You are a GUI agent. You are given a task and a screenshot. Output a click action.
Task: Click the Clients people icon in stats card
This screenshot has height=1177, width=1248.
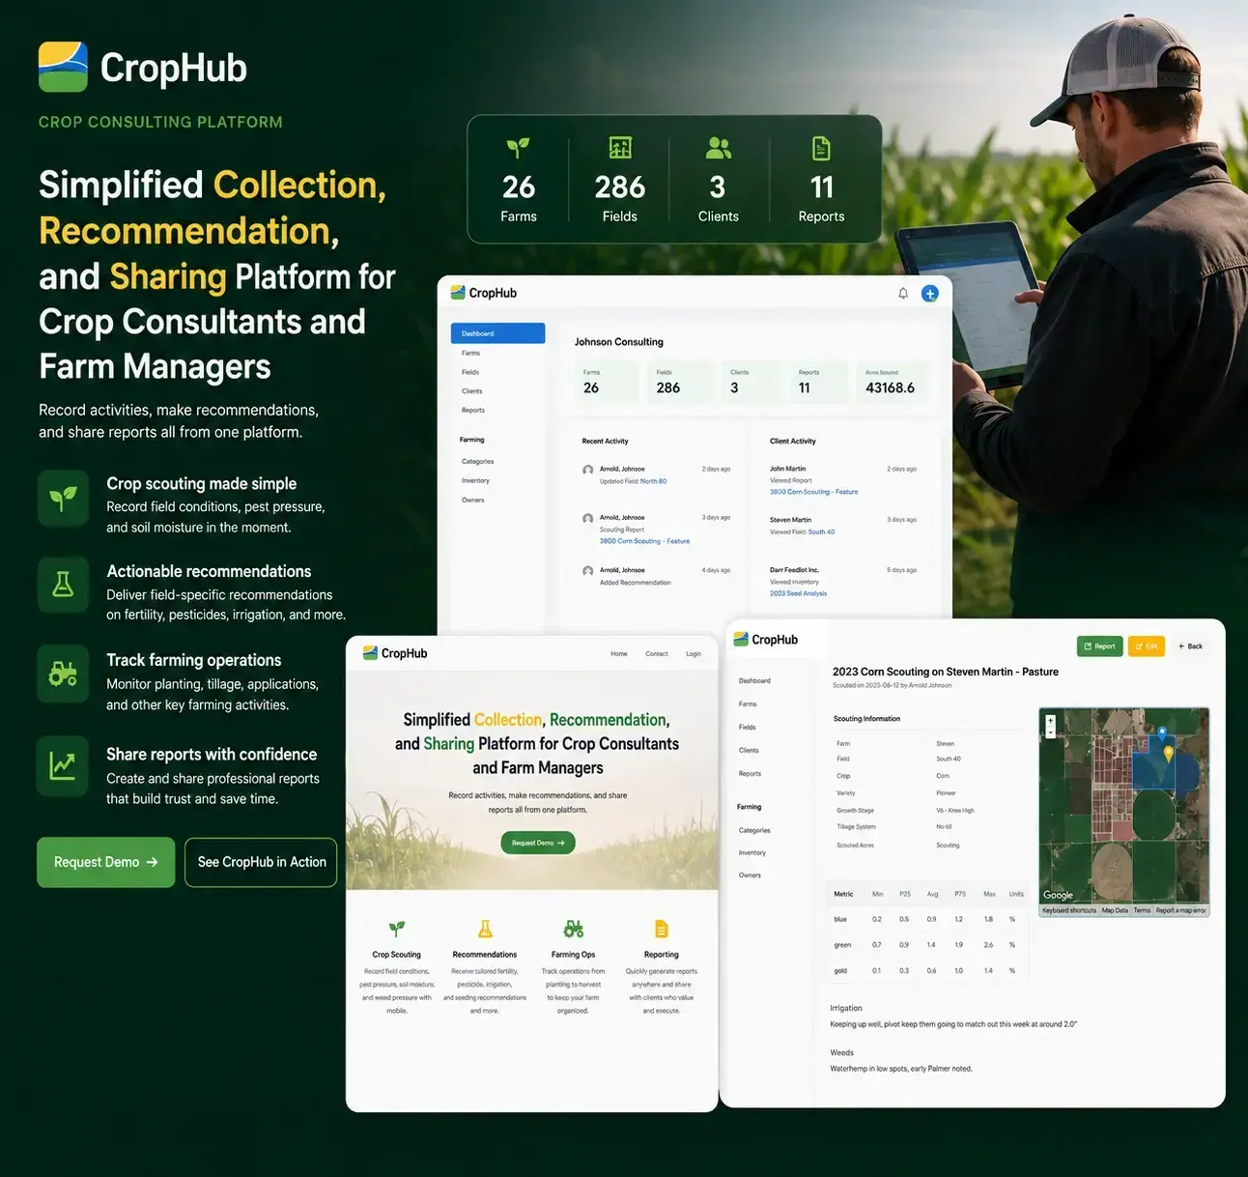click(x=718, y=148)
